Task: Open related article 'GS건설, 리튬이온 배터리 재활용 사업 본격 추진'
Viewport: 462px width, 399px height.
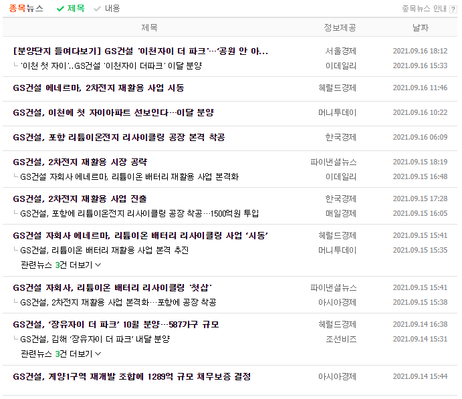Action: 104,251
